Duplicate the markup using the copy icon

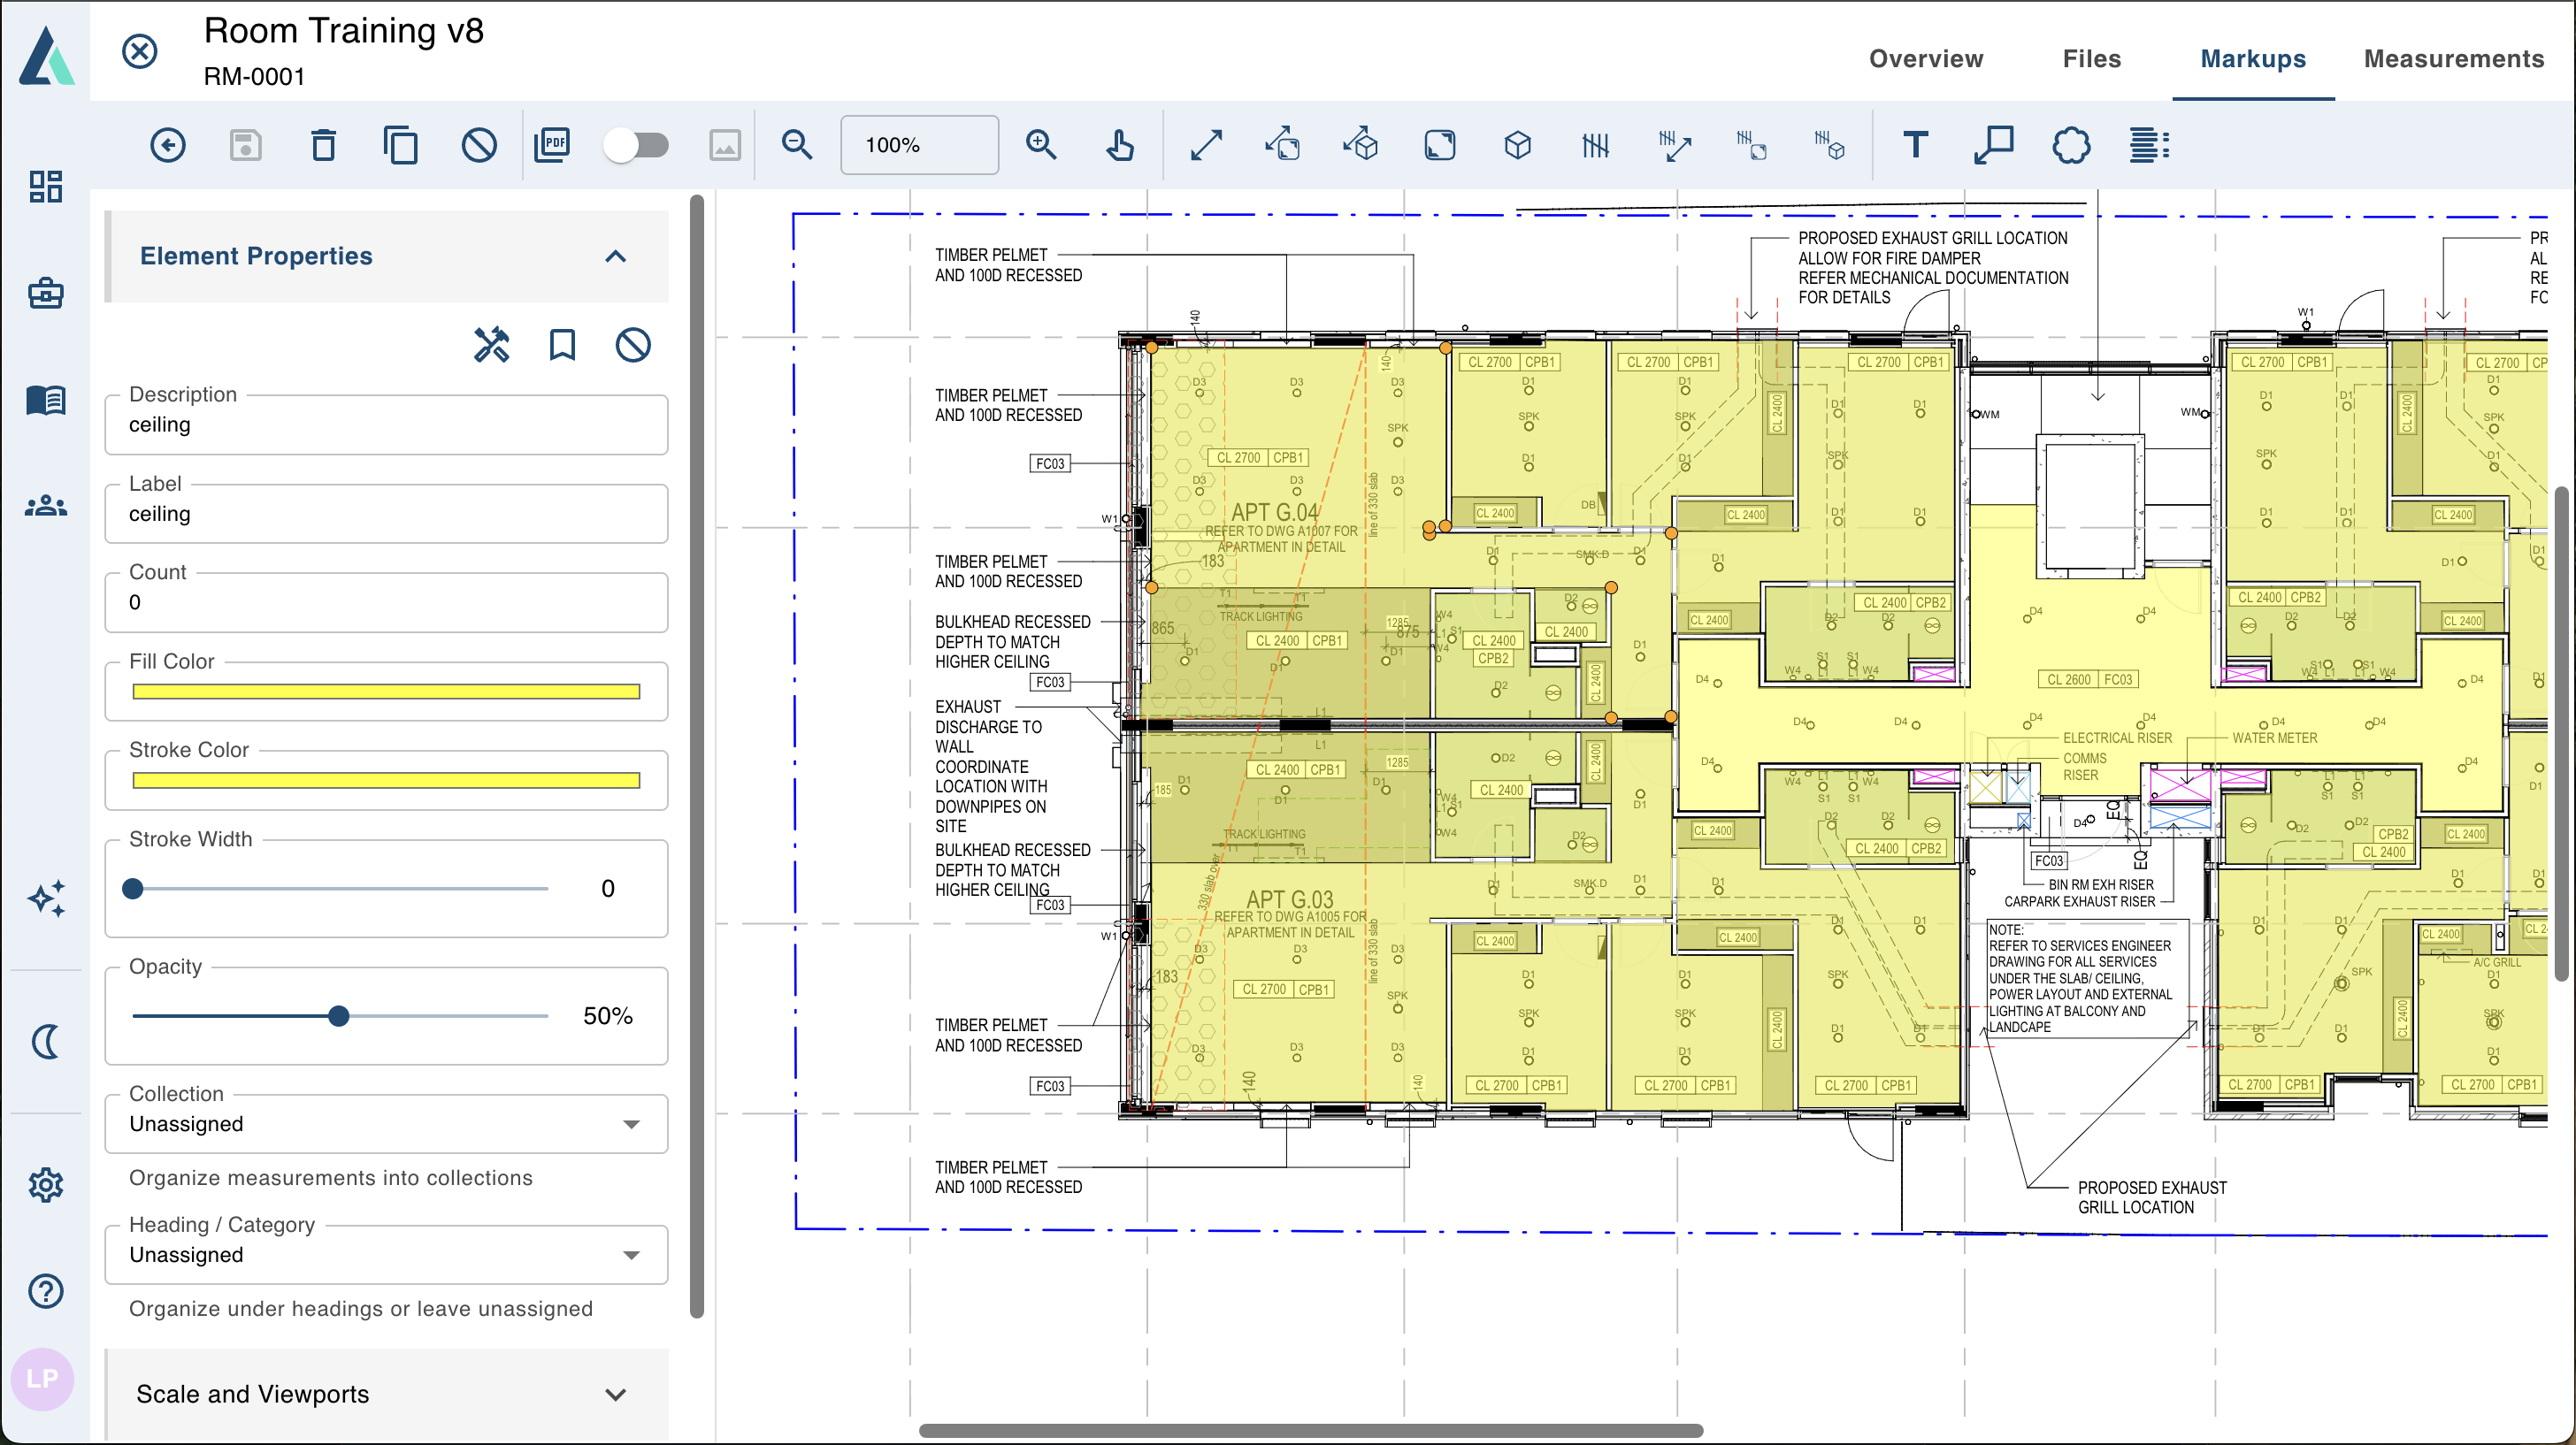click(x=401, y=145)
